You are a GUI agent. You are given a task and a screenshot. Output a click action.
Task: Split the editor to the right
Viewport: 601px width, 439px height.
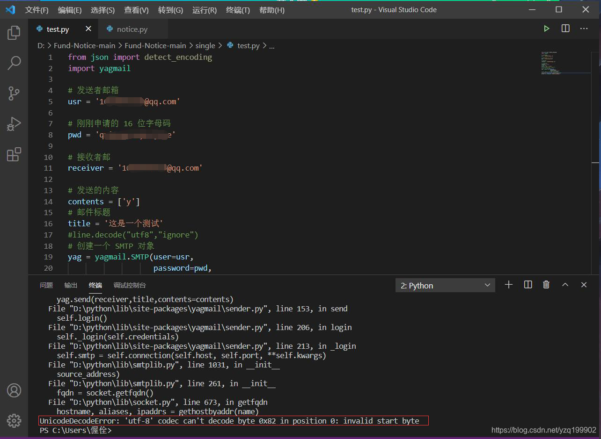point(565,29)
